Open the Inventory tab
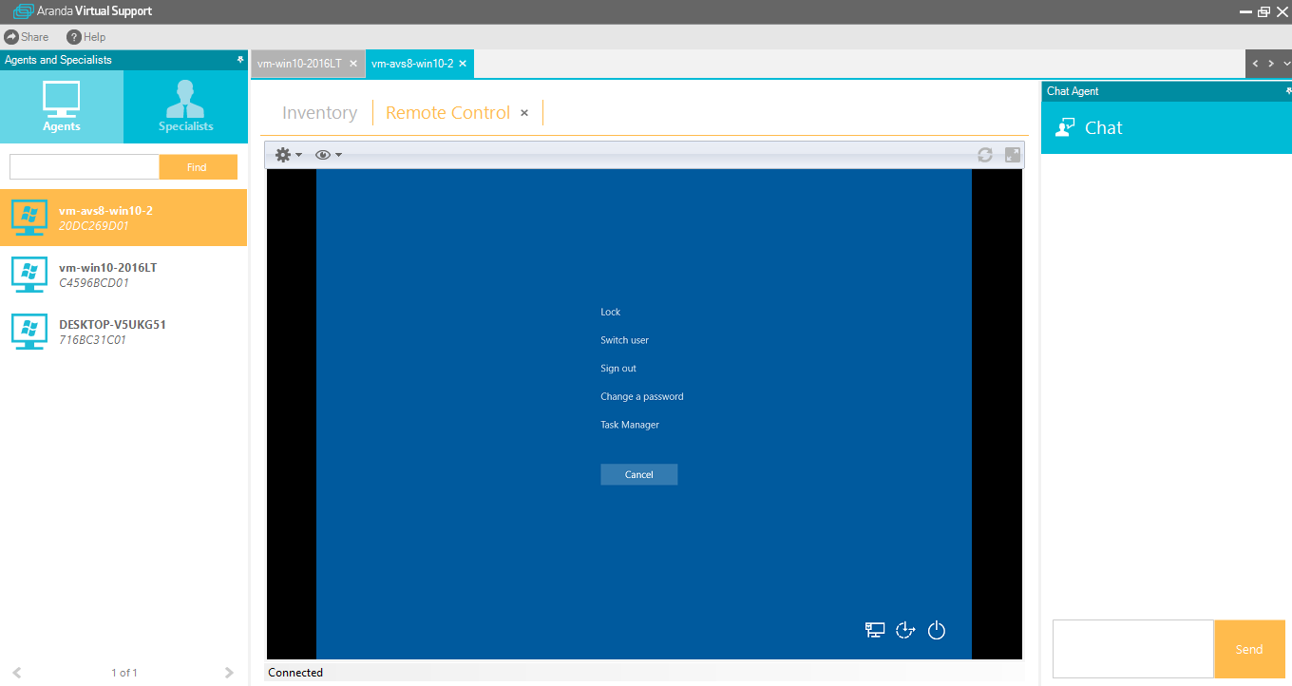Image resolution: width=1292 pixels, height=686 pixels. [x=319, y=112]
